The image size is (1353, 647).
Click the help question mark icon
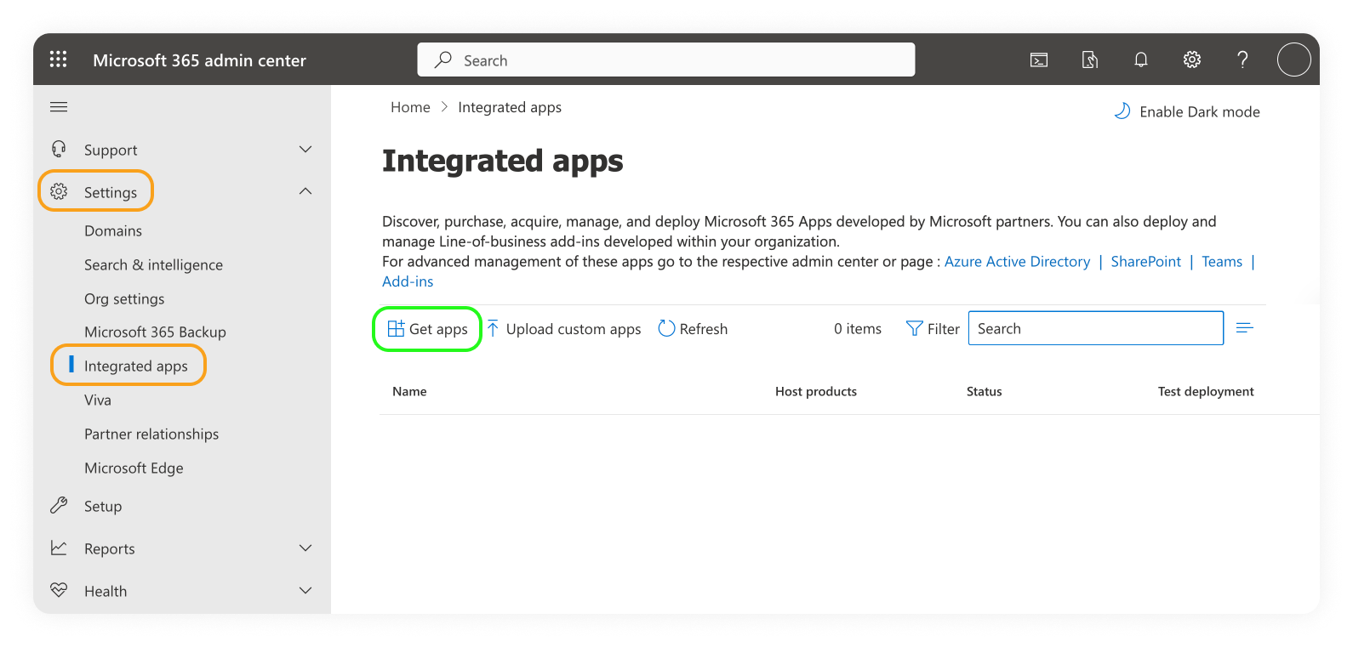click(1242, 60)
